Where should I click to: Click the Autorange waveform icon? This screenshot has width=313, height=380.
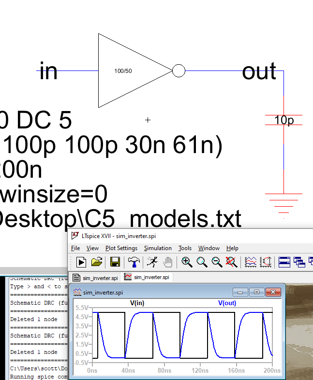(251, 262)
